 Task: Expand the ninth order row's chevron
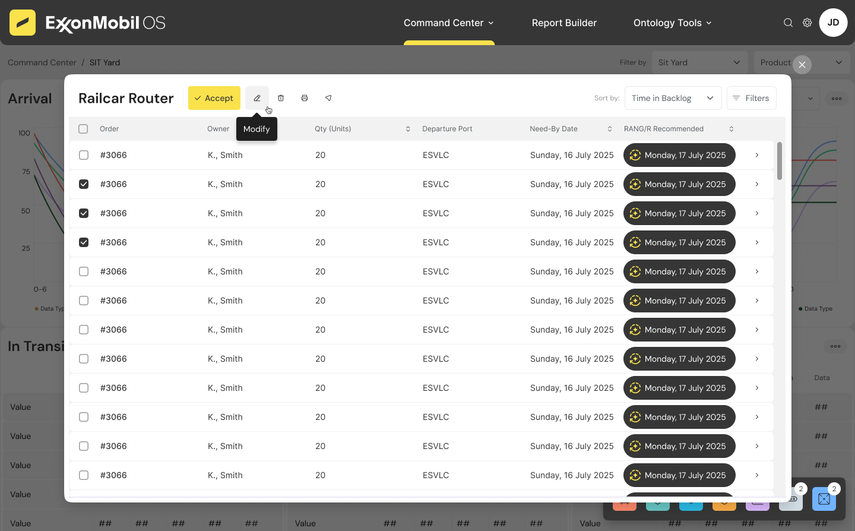coord(757,388)
